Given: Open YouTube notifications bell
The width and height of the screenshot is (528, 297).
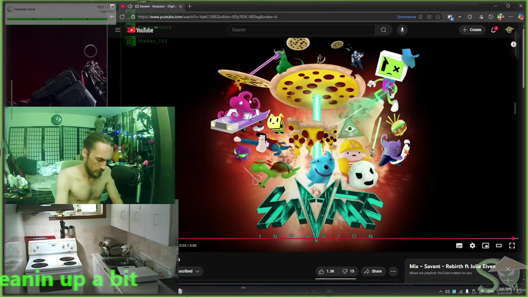Looking at the screenshot, I should [493, 30].
